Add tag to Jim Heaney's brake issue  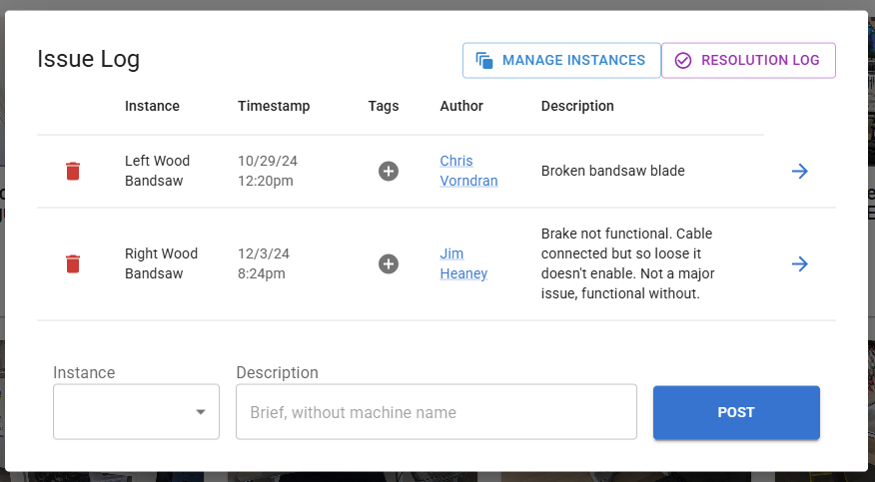tap(389, 263)
